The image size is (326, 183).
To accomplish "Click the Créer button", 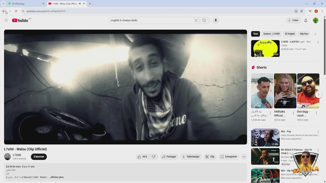I will point(293,20).
